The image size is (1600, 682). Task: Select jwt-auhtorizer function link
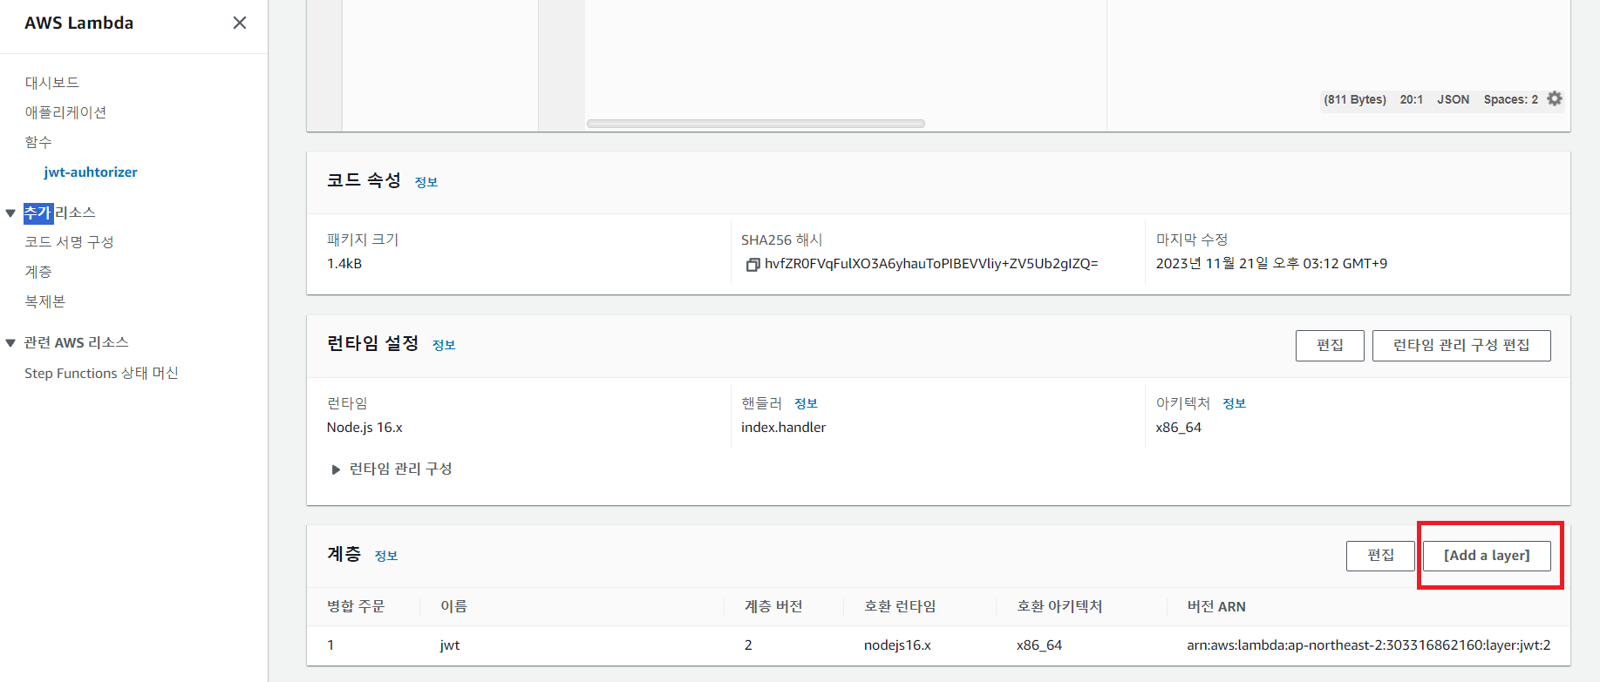coord(91,172)
